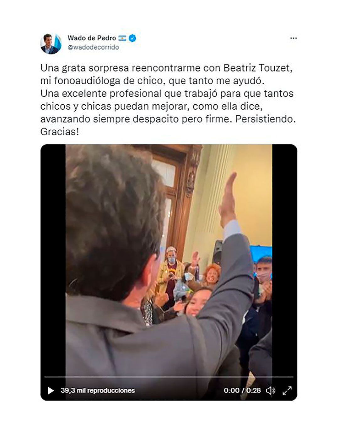
Task: Seek along the video progress bar
Action: pos(169,377)
